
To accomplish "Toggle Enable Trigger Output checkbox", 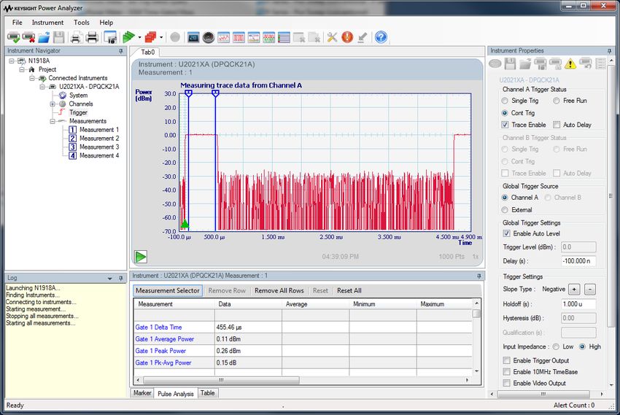I will 506,360.
